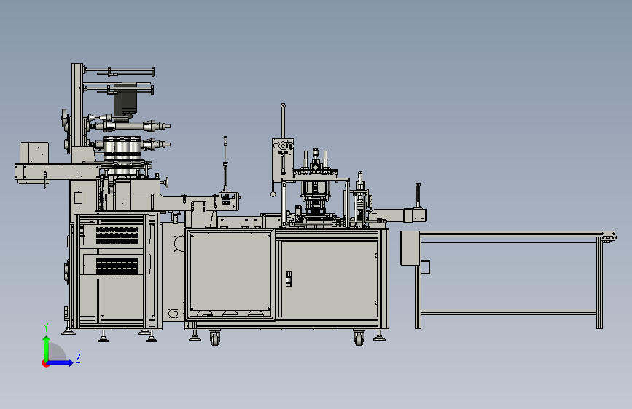Click the blue Z axis arrow of the triad
The height and width of the screenshot is (409, 632).
pyautogui.click(x=61, y=362)
